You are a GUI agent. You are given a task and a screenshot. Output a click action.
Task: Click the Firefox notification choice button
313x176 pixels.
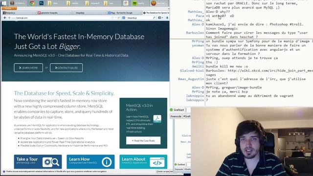[165, 172]
